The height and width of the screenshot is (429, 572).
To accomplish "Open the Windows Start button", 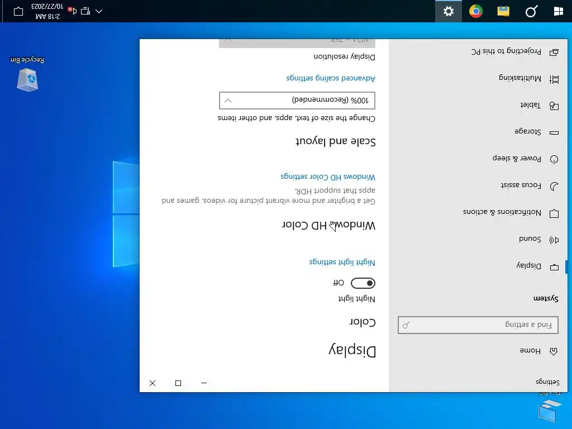I will pyautogui.click(x=558, y=11).
